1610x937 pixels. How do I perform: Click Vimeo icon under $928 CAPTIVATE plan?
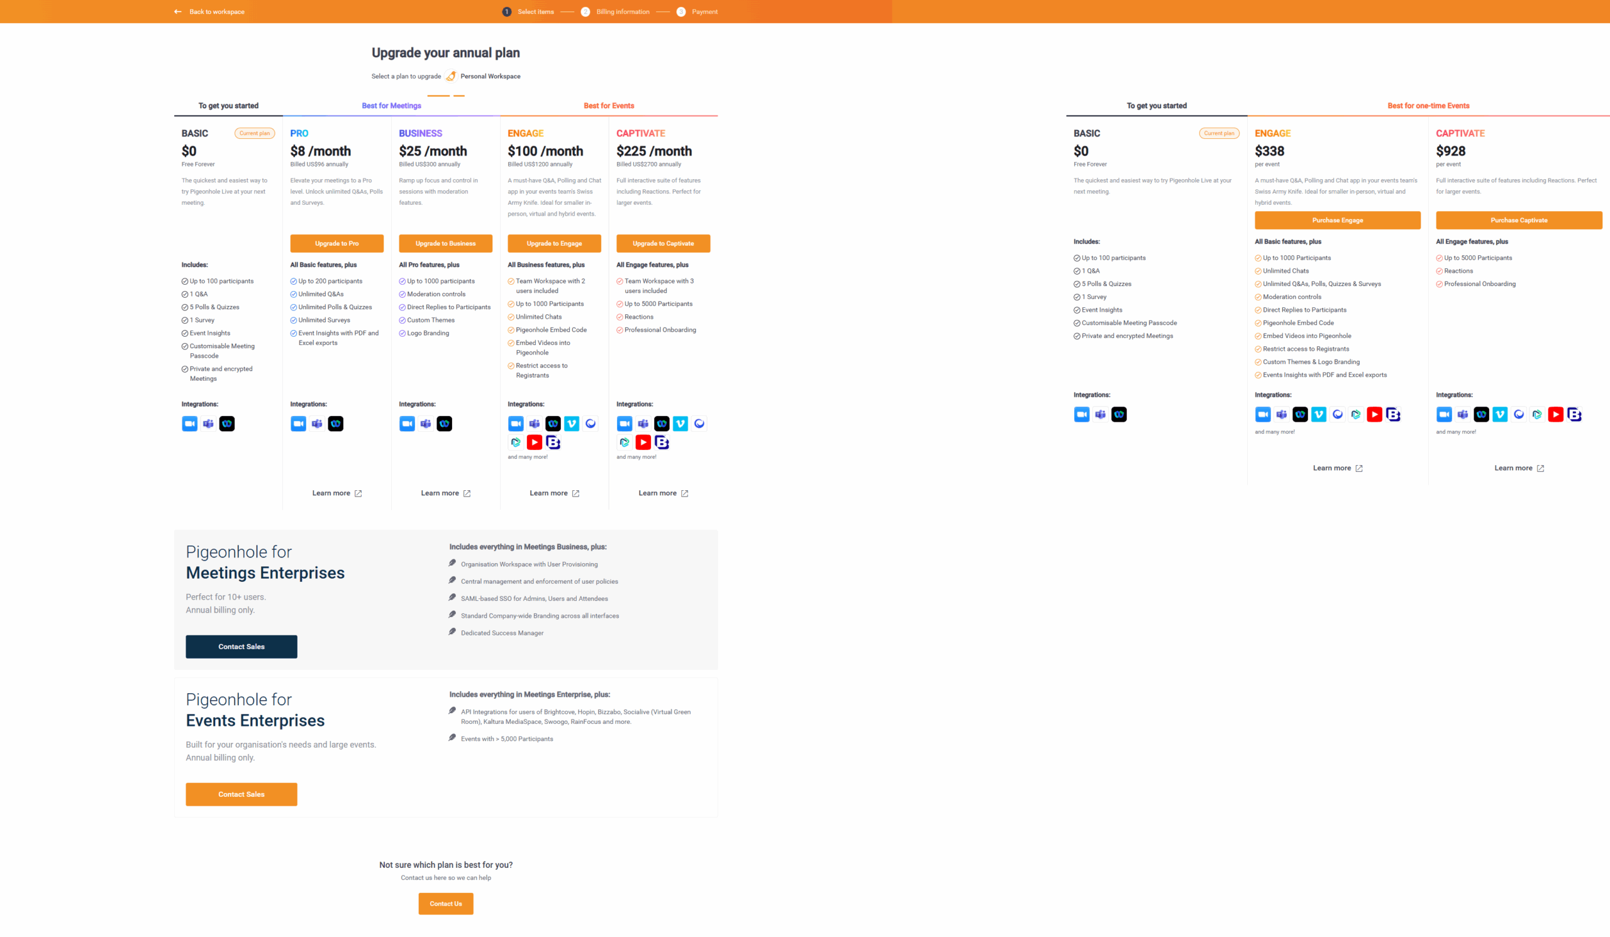point(1499,414)
